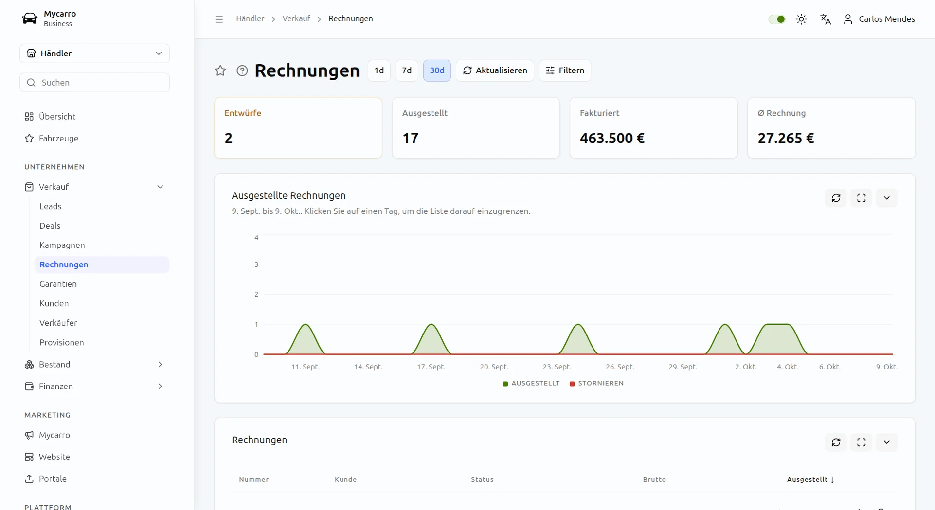935x510 pixels.
Task: Sort table by Ausgestellt column
Action: (810, 479)
